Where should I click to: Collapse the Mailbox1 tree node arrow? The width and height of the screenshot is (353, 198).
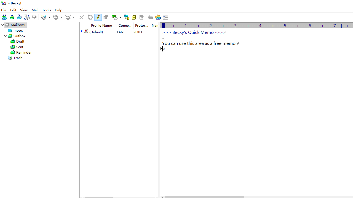[2, 25]
